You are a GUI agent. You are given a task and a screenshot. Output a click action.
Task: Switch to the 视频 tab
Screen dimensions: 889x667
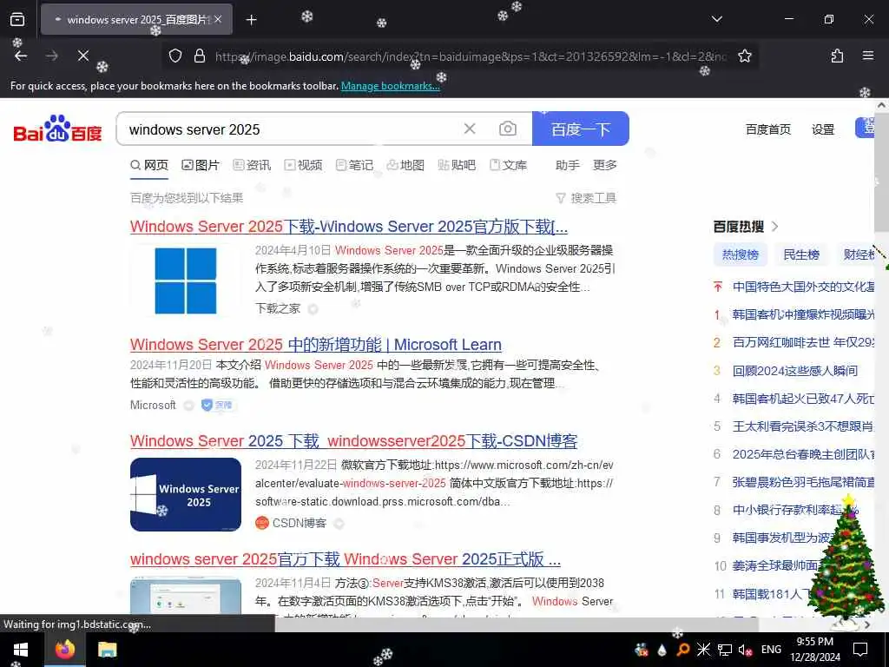point(303,165)
